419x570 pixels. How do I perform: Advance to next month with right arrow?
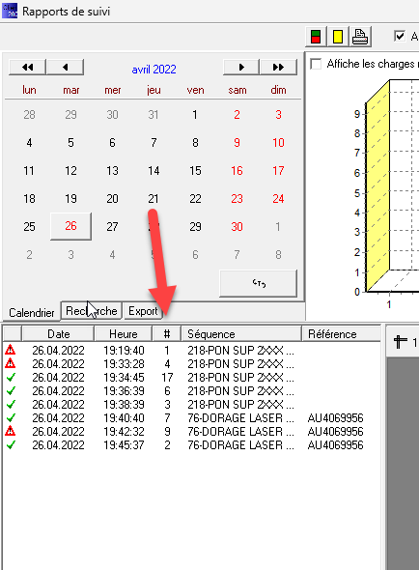pyautogui.click(x=241, y=67)
